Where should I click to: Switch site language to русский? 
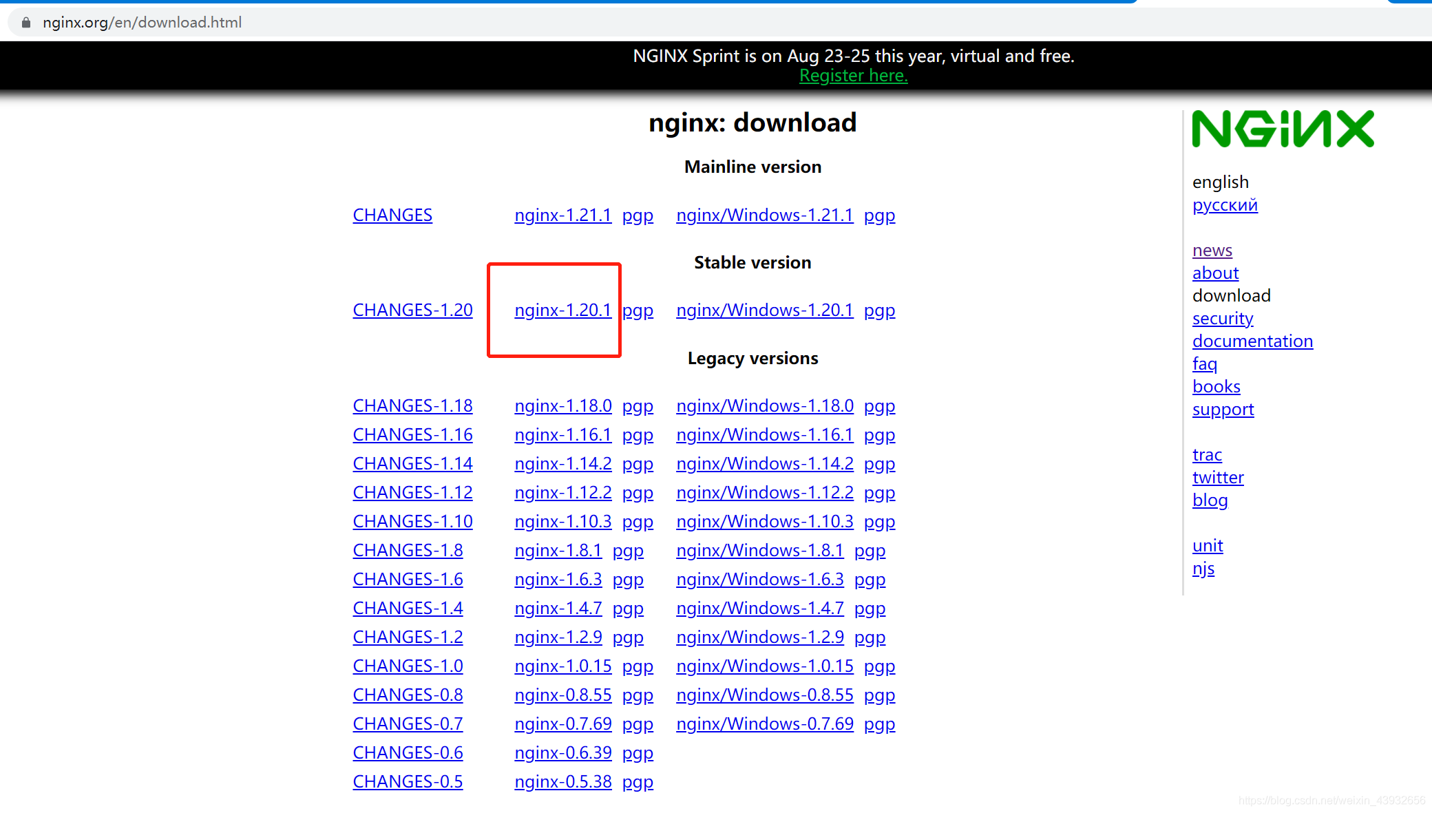[1225, 204]
